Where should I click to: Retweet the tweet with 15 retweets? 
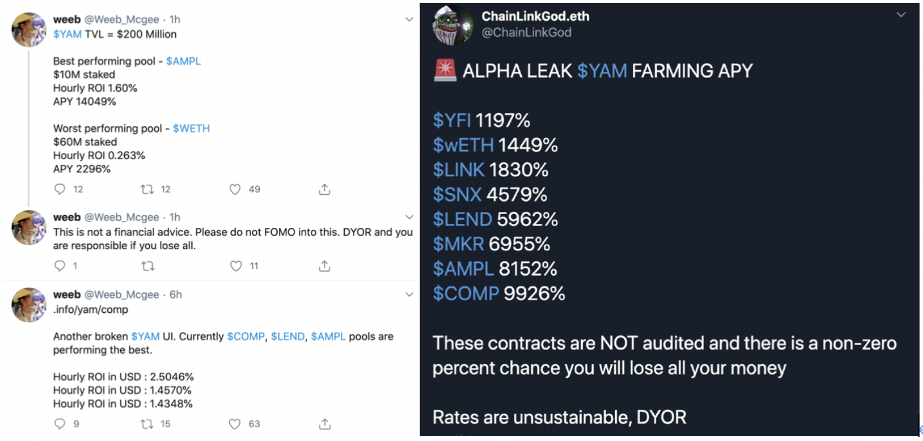[147, 424]
